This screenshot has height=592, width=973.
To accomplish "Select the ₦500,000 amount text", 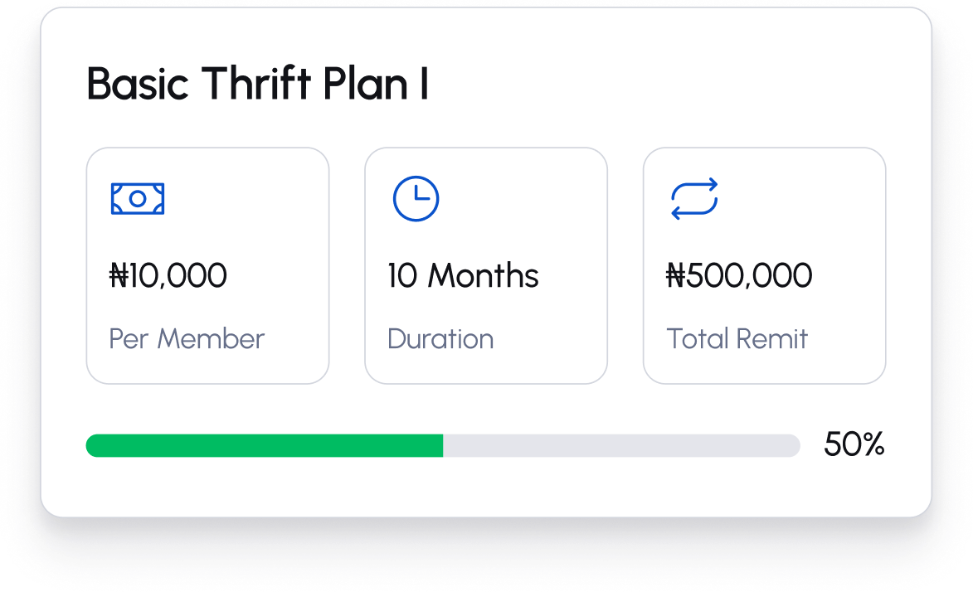I will click(x=739, y=276).
